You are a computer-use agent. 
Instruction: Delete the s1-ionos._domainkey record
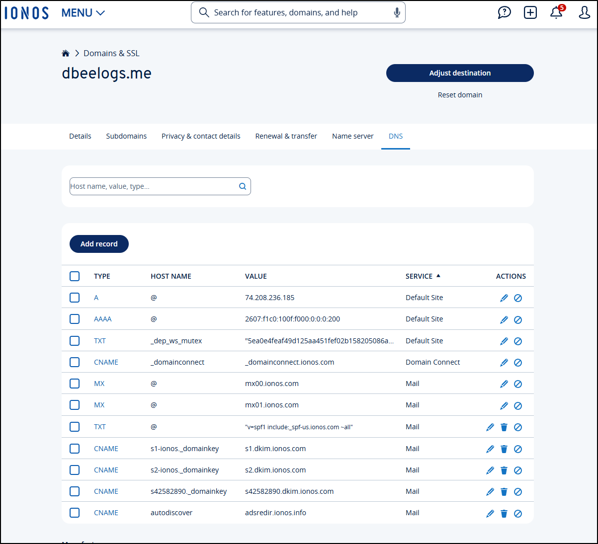pos(504,449)
